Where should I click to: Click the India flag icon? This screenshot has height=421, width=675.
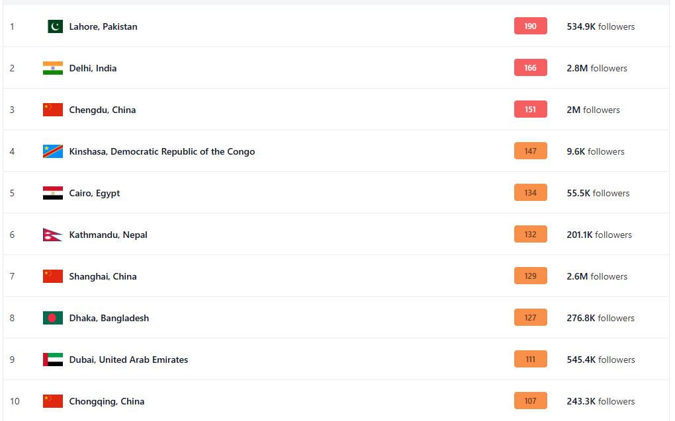pos(53,68)
